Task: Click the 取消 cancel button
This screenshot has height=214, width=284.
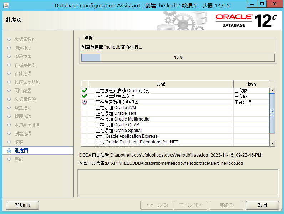Action: coord(262,205)
